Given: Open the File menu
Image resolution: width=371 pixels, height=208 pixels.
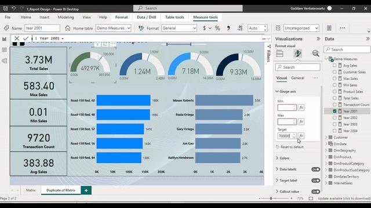Looking at the screenshot, I should pyautogui.click(x=8, y=17).
